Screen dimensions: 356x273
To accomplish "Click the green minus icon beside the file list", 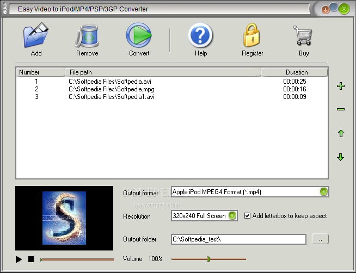I will pos(341,109).
